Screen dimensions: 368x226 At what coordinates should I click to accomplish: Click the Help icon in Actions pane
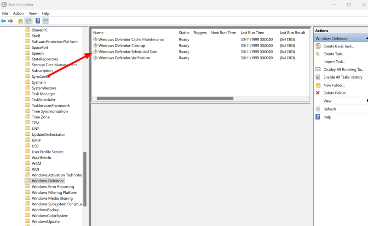tap(318, 117)
